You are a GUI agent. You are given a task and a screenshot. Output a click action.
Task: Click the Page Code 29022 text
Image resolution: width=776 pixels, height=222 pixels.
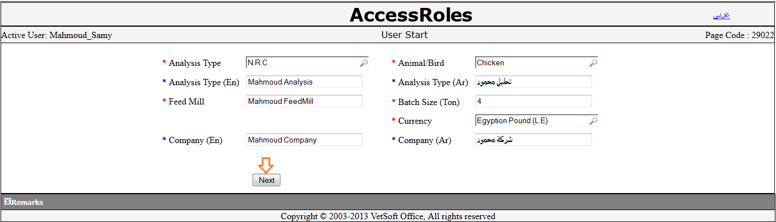740,35
